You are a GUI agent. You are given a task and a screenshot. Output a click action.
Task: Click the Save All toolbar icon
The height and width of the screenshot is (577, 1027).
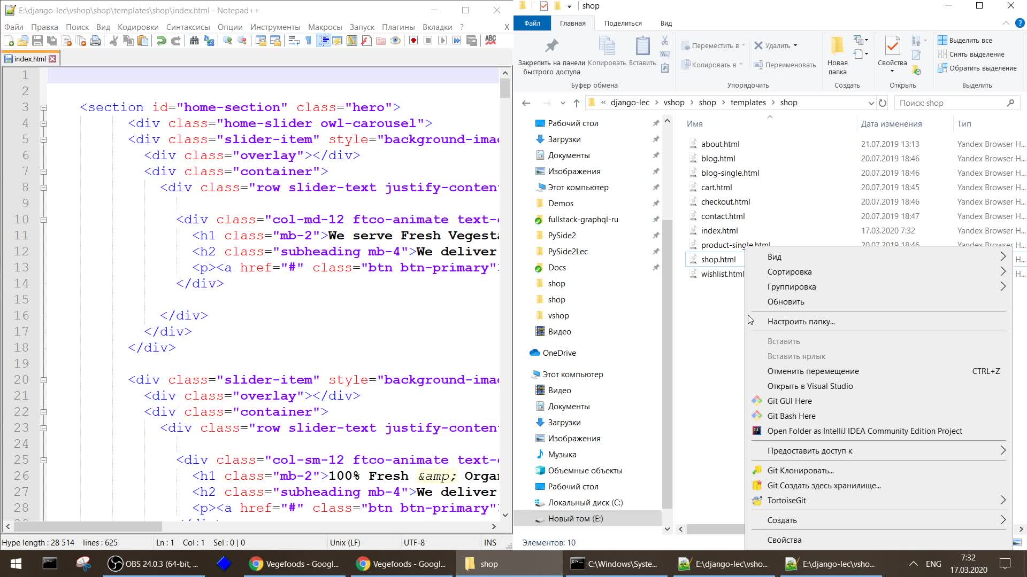[x=52, y=41]
